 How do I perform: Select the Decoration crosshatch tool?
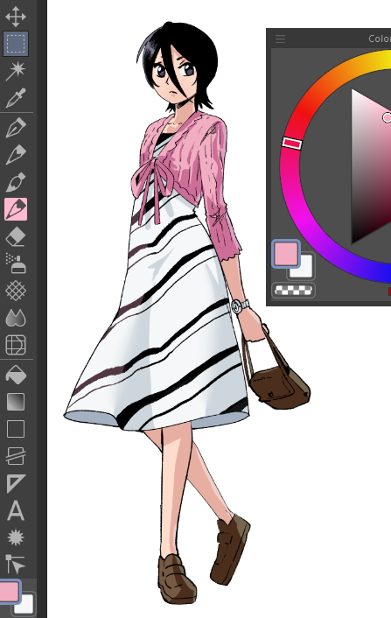pyautogui.click(x=16, y=291)
